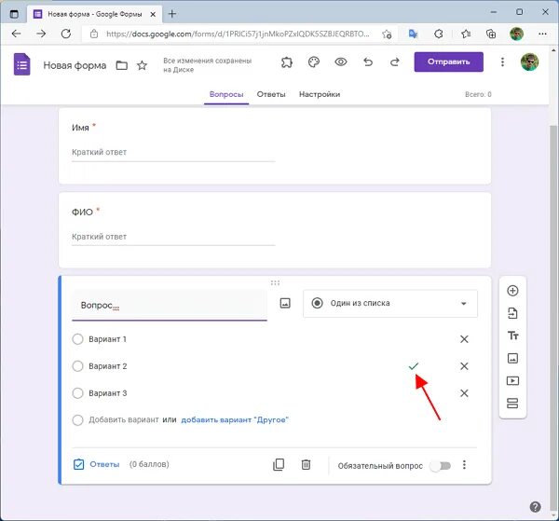Switch to Настройки tab
This screenshot has height=521, width=559.
(320, 94)
